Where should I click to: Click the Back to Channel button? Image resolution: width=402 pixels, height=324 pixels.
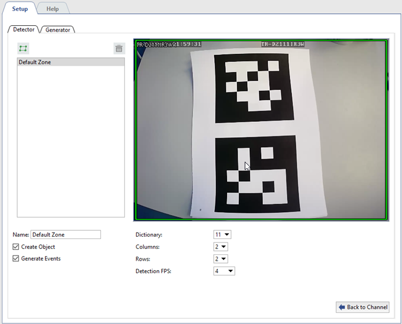pyautogui.click(x=363, y=307)
